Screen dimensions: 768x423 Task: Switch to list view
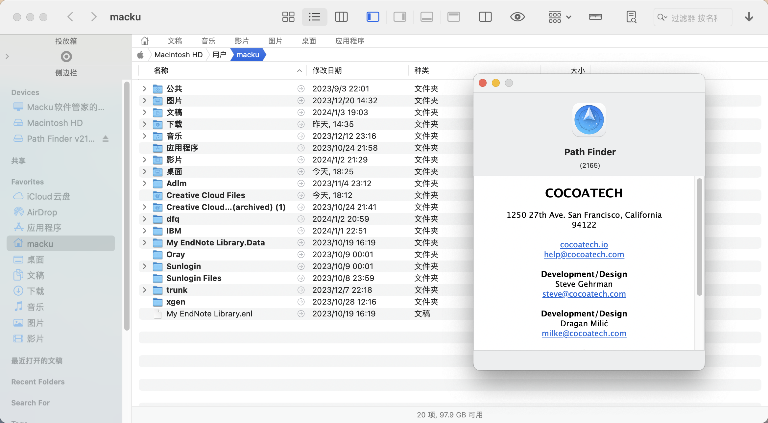click(314, 17)
